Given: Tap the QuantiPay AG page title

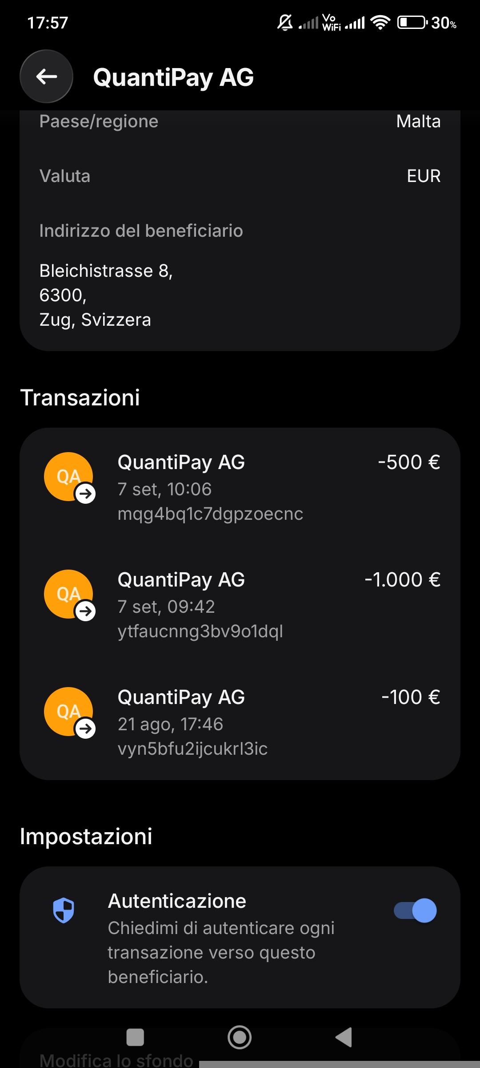Looking at the screenshot, I should click(x=173, y=77).
